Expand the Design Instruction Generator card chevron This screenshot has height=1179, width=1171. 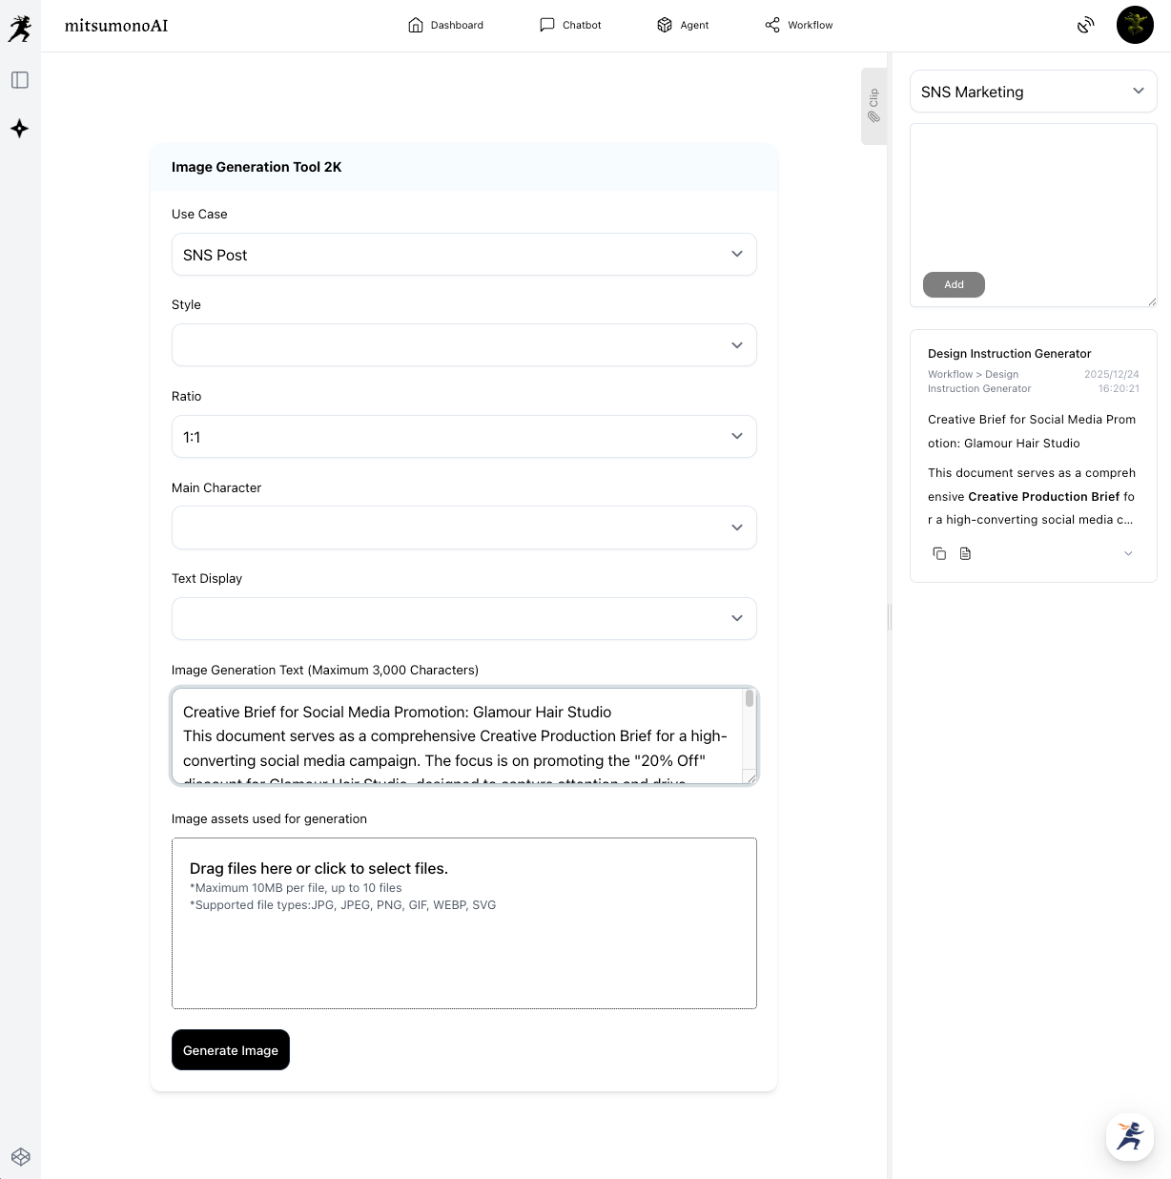pos(1128,553)
